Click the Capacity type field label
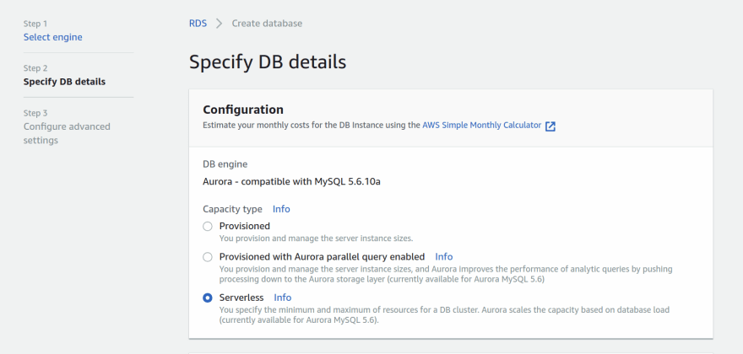This screenshot has height=354, width=743. tap(233, 209)
